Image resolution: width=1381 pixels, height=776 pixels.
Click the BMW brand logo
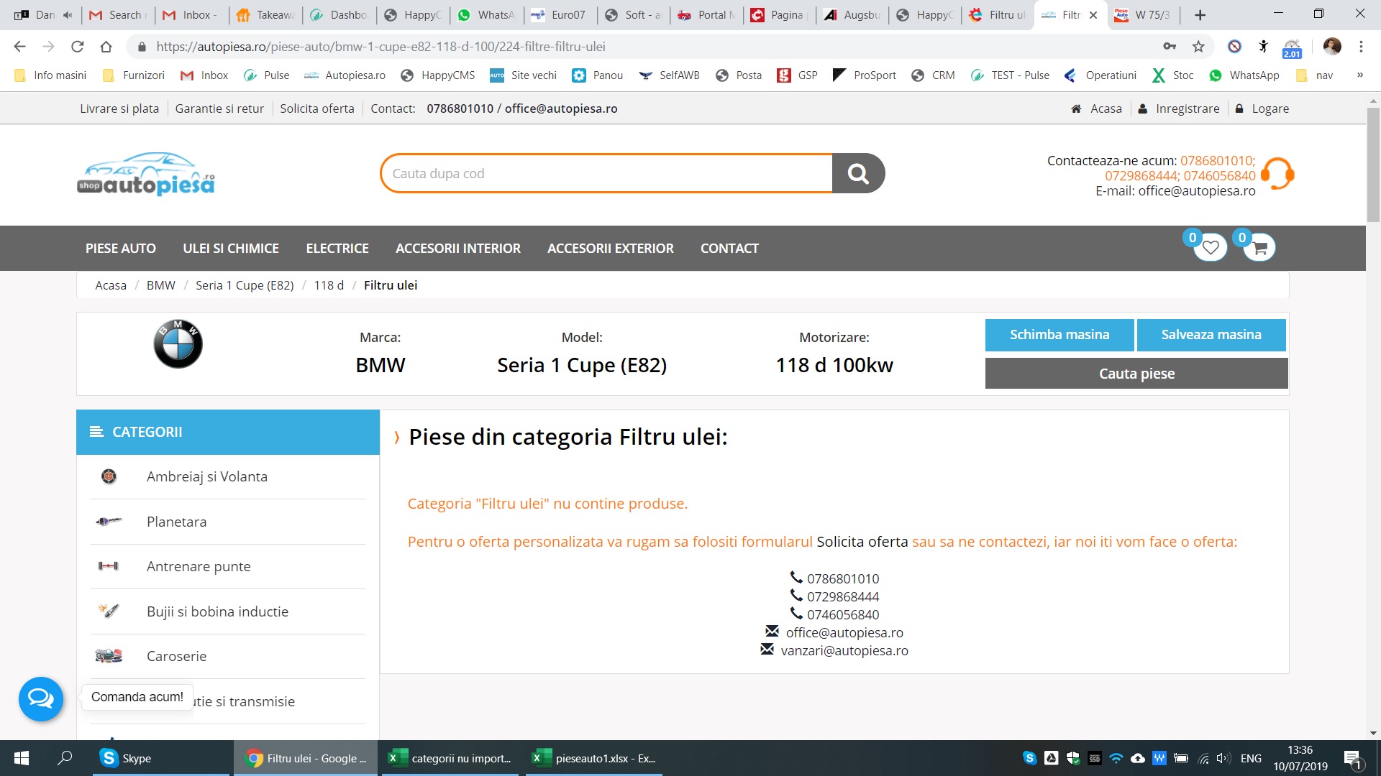coord(178,344)
